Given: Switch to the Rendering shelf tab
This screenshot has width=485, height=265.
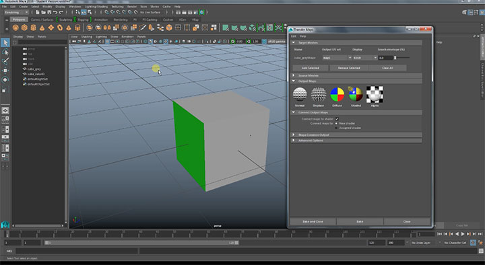Looking at the screenshot, I should pyautogui.click(x=121, y=20).
